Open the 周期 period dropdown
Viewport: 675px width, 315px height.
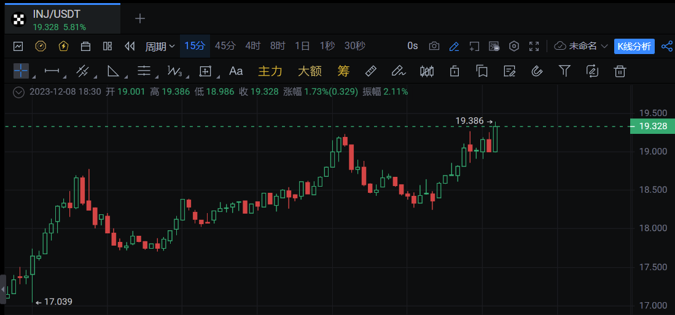pyautogui.click(x=160, y=46)
